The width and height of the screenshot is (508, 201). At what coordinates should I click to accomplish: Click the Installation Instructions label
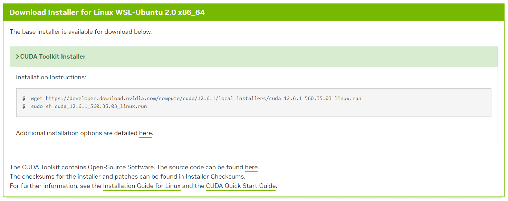(51, 77)
